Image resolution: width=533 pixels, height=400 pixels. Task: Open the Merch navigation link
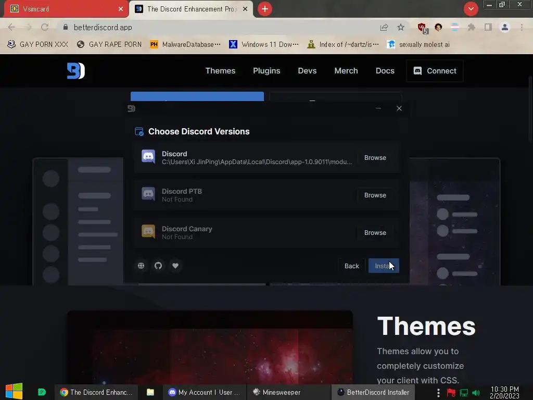click(x=346, y=71)
